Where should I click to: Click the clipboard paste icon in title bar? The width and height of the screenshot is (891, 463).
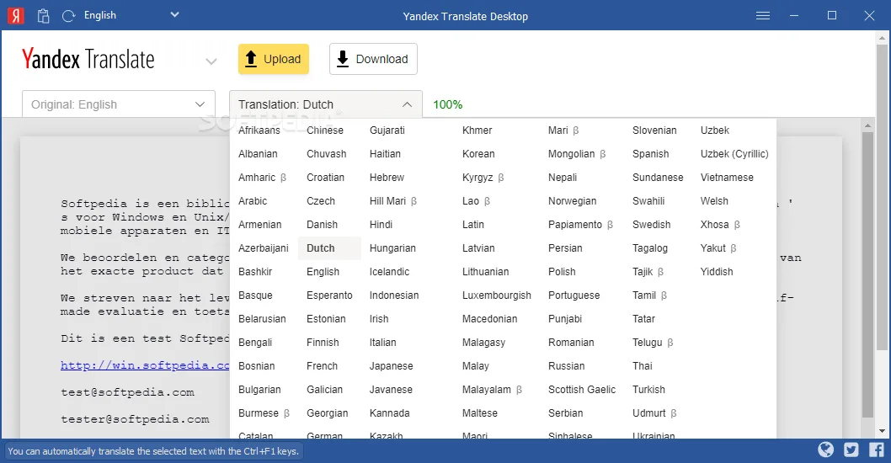coord(43,16)
